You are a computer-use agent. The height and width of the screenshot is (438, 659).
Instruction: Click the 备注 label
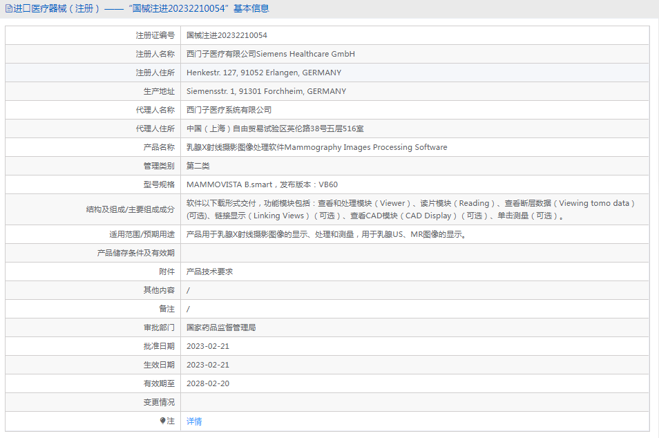pyautogui.click(x=167, y=309)
